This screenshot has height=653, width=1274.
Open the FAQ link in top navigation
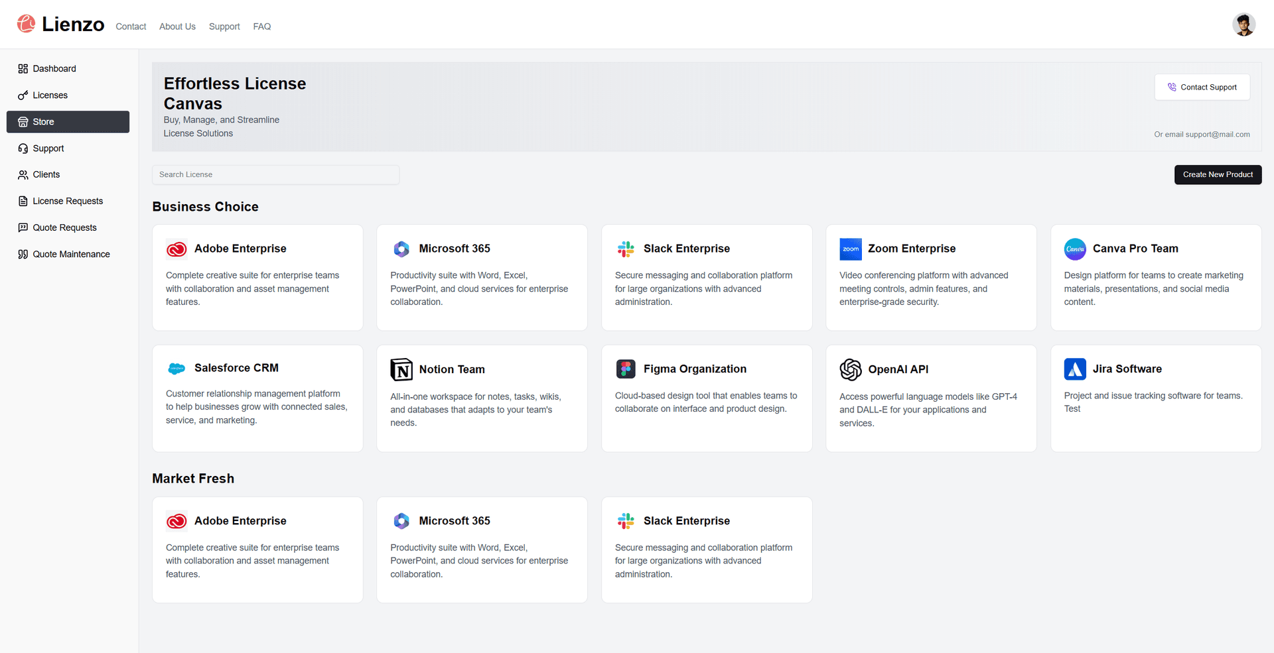(262, 27)
